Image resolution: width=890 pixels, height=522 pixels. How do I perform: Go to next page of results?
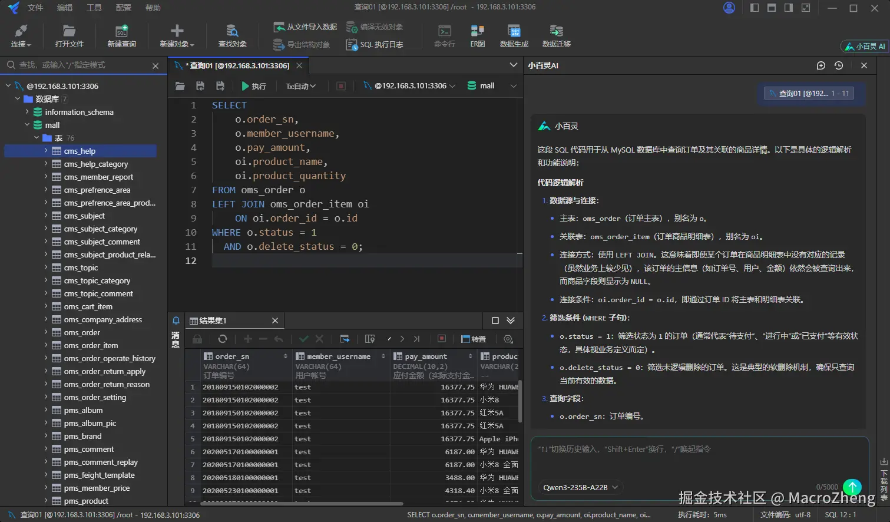pos(402,339)
